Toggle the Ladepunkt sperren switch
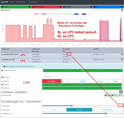Image resolution: width=124 pixels, height=118 pixels. pos(82,70)
